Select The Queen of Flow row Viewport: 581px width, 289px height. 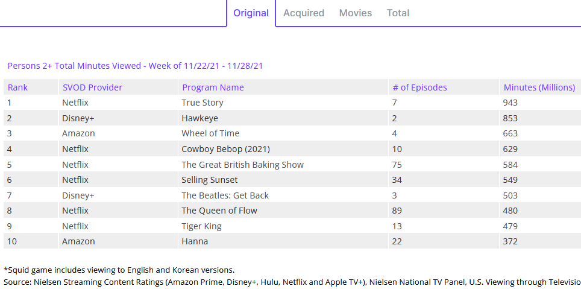pyautogui.click(x=219, y=211)
